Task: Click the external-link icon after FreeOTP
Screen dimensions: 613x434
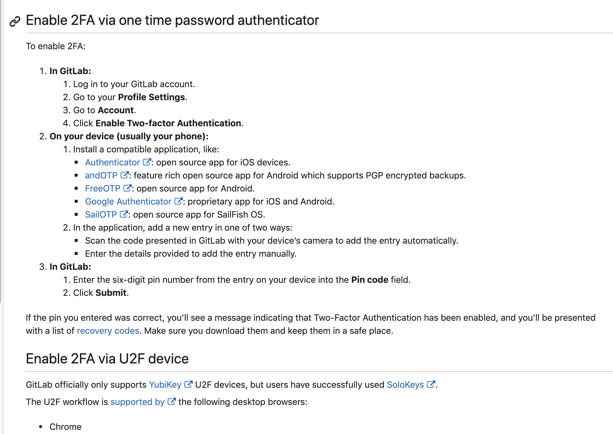Action: [127, 188]
